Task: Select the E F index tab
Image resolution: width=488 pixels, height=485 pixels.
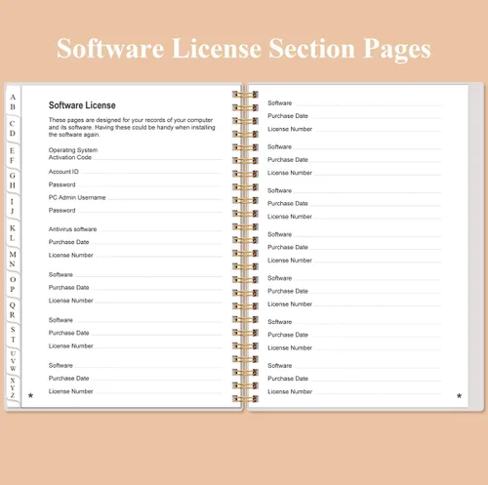Action: pos(13,155)
